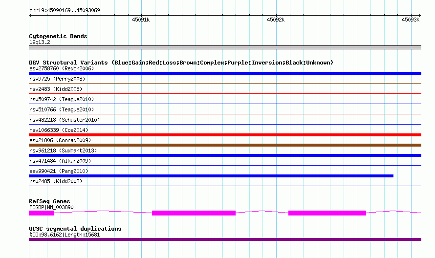Click the nsv961218 (Sudmant2013) label
Image resolution: width=435 pixels, height=258 pixels.
[x=63, y=150]
